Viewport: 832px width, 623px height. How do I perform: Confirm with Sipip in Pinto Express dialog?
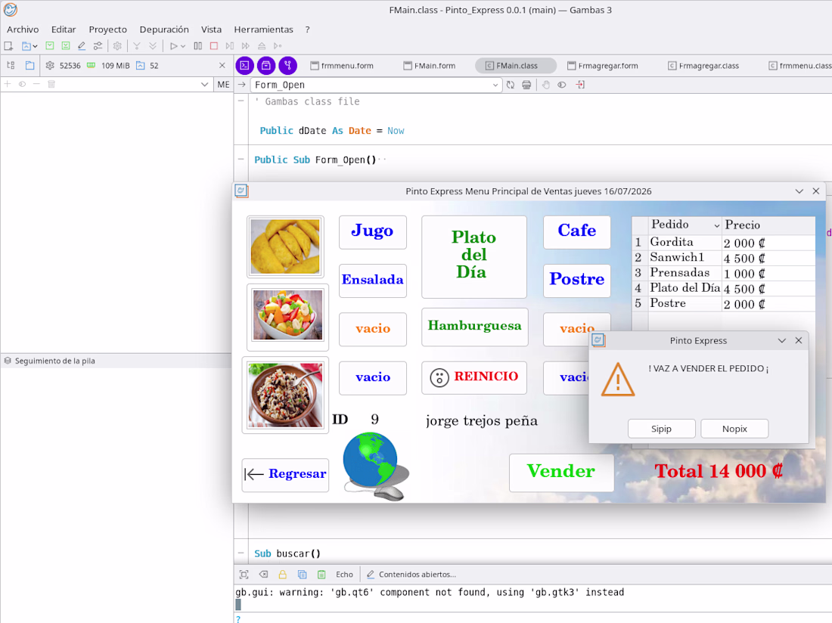point(661,429)
